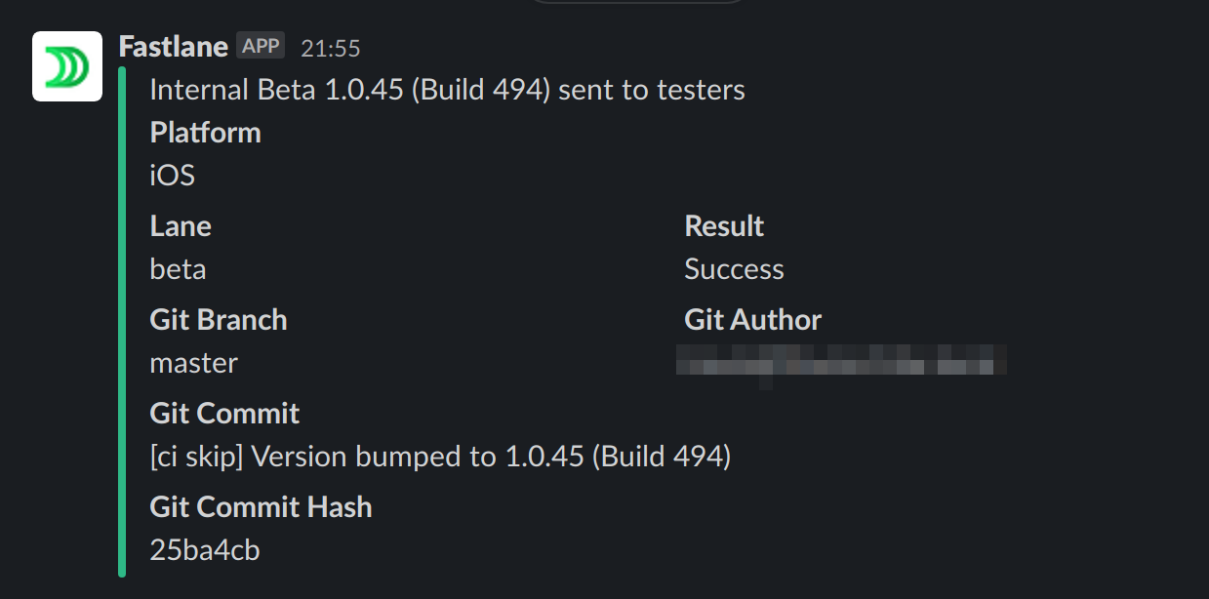Click the blurred Git Author value

click(x=842, y=362)
